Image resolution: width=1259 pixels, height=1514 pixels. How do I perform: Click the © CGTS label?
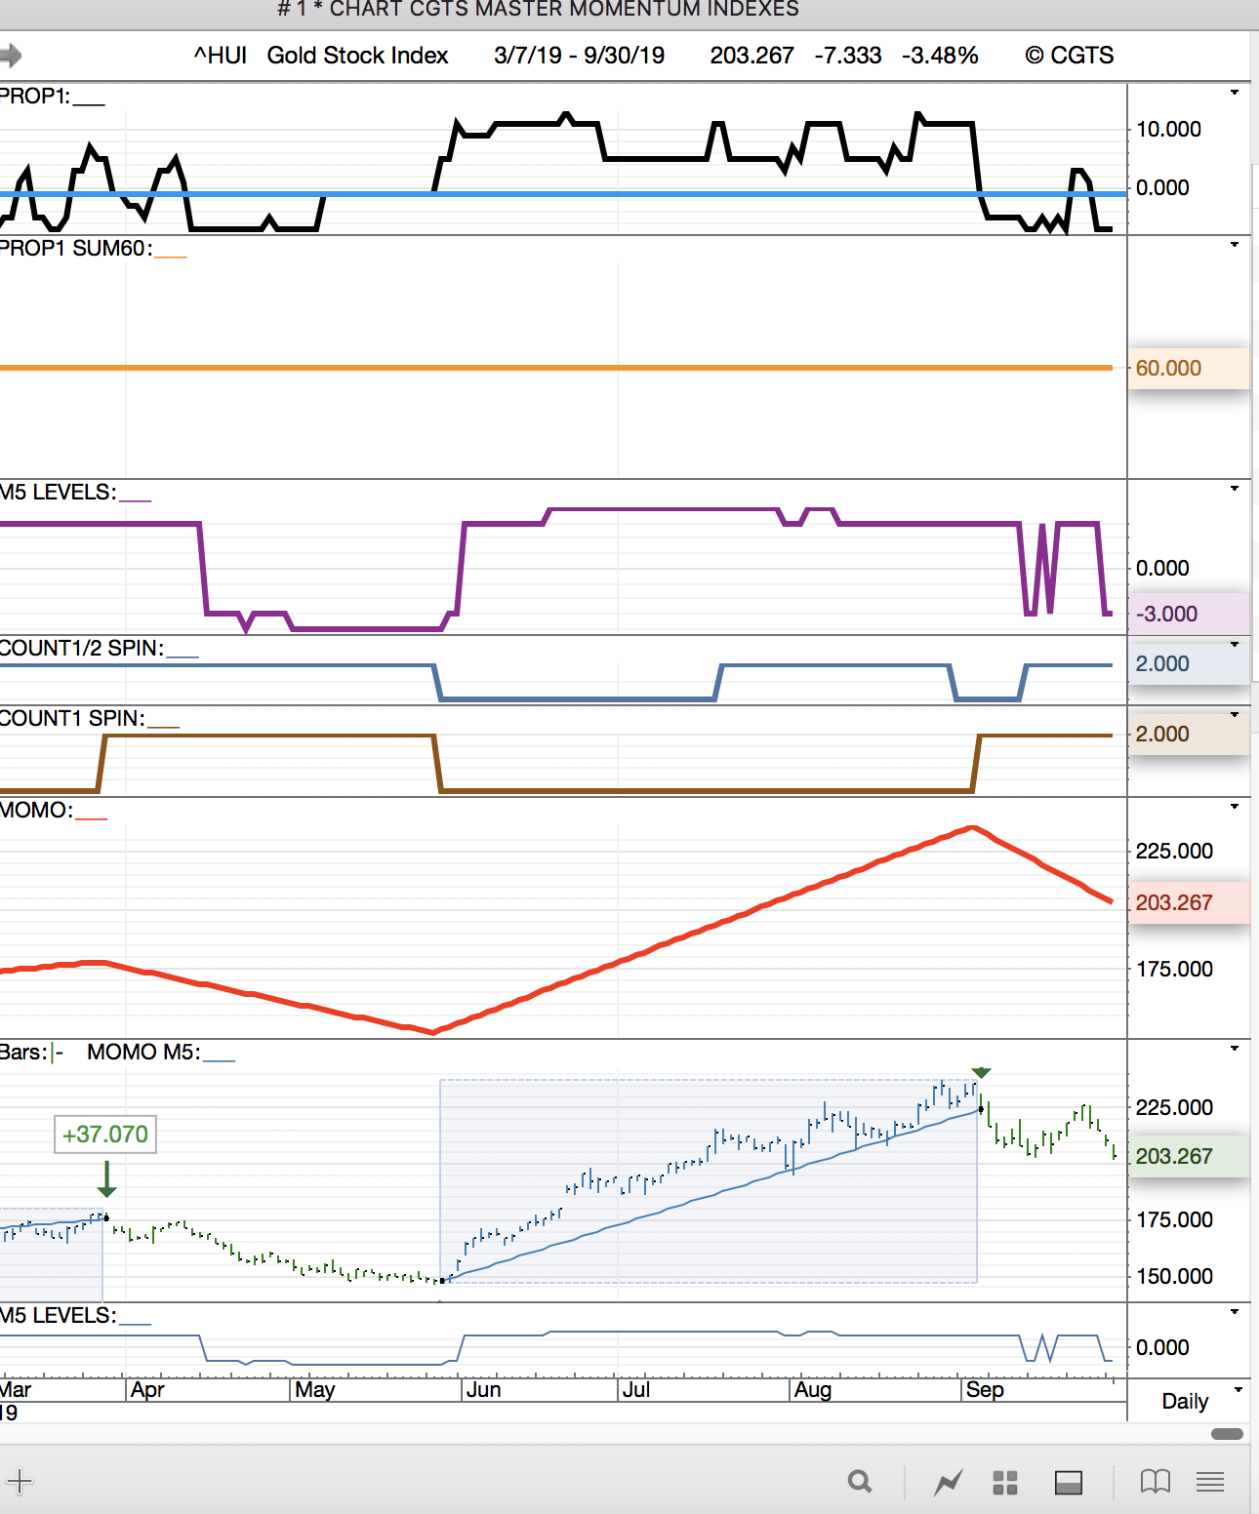1069,56
